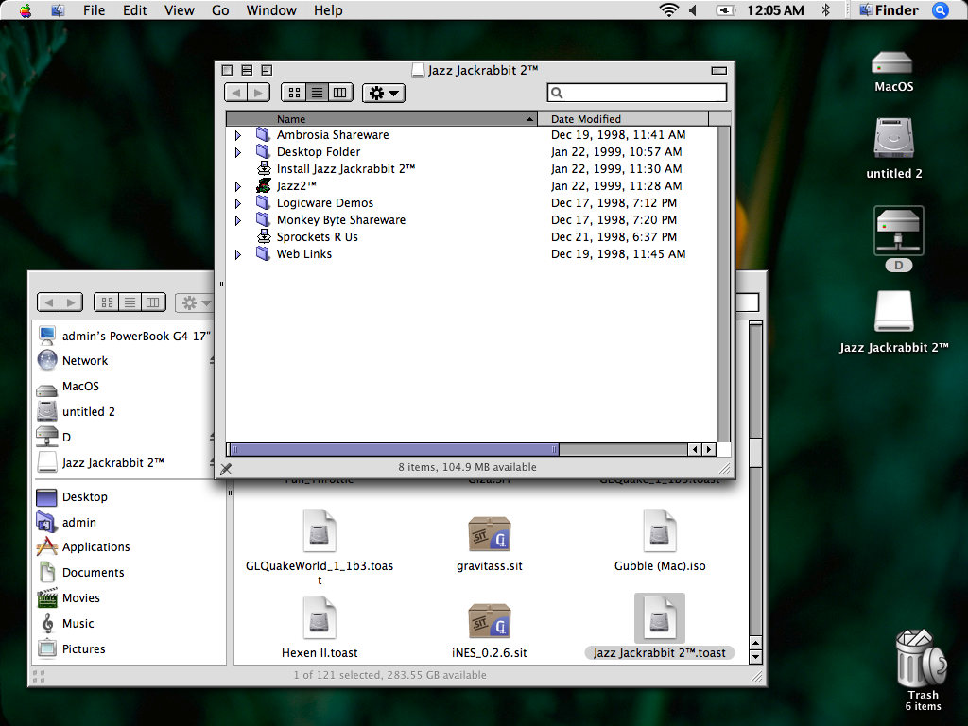Switch back Finder window to icon view

tap(107, 302)
